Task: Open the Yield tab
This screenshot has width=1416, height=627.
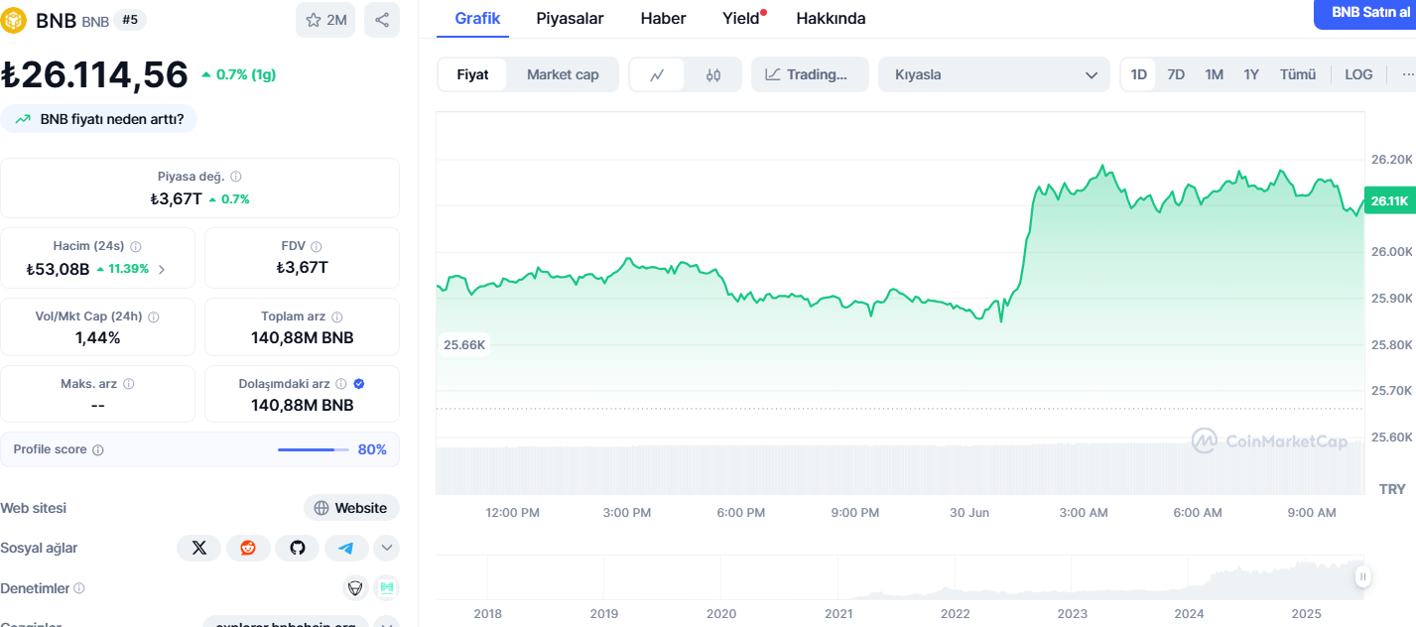Action: tap(741, 18)
